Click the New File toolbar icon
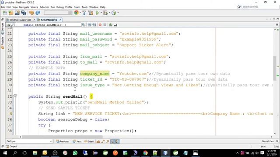The height and width of the screenshot is (157, 280). tap(5, 13)
